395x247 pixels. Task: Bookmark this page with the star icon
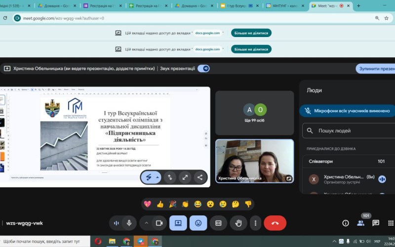[387, 18]
